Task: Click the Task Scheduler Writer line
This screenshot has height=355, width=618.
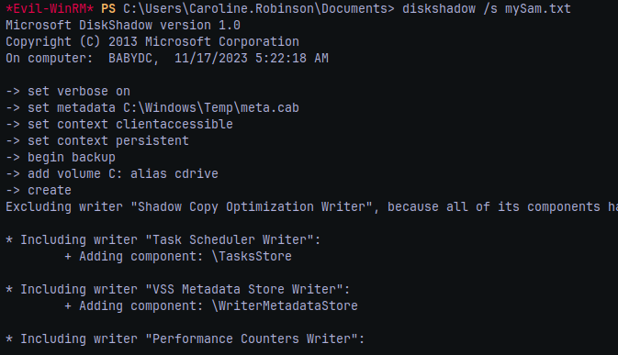Action: [x=163, y=239]
